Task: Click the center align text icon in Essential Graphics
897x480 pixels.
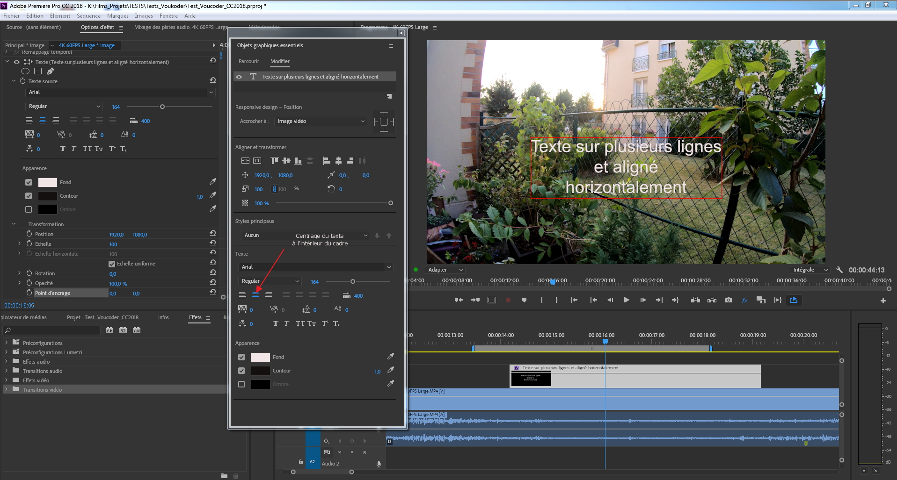Action: tap(255, 295)
